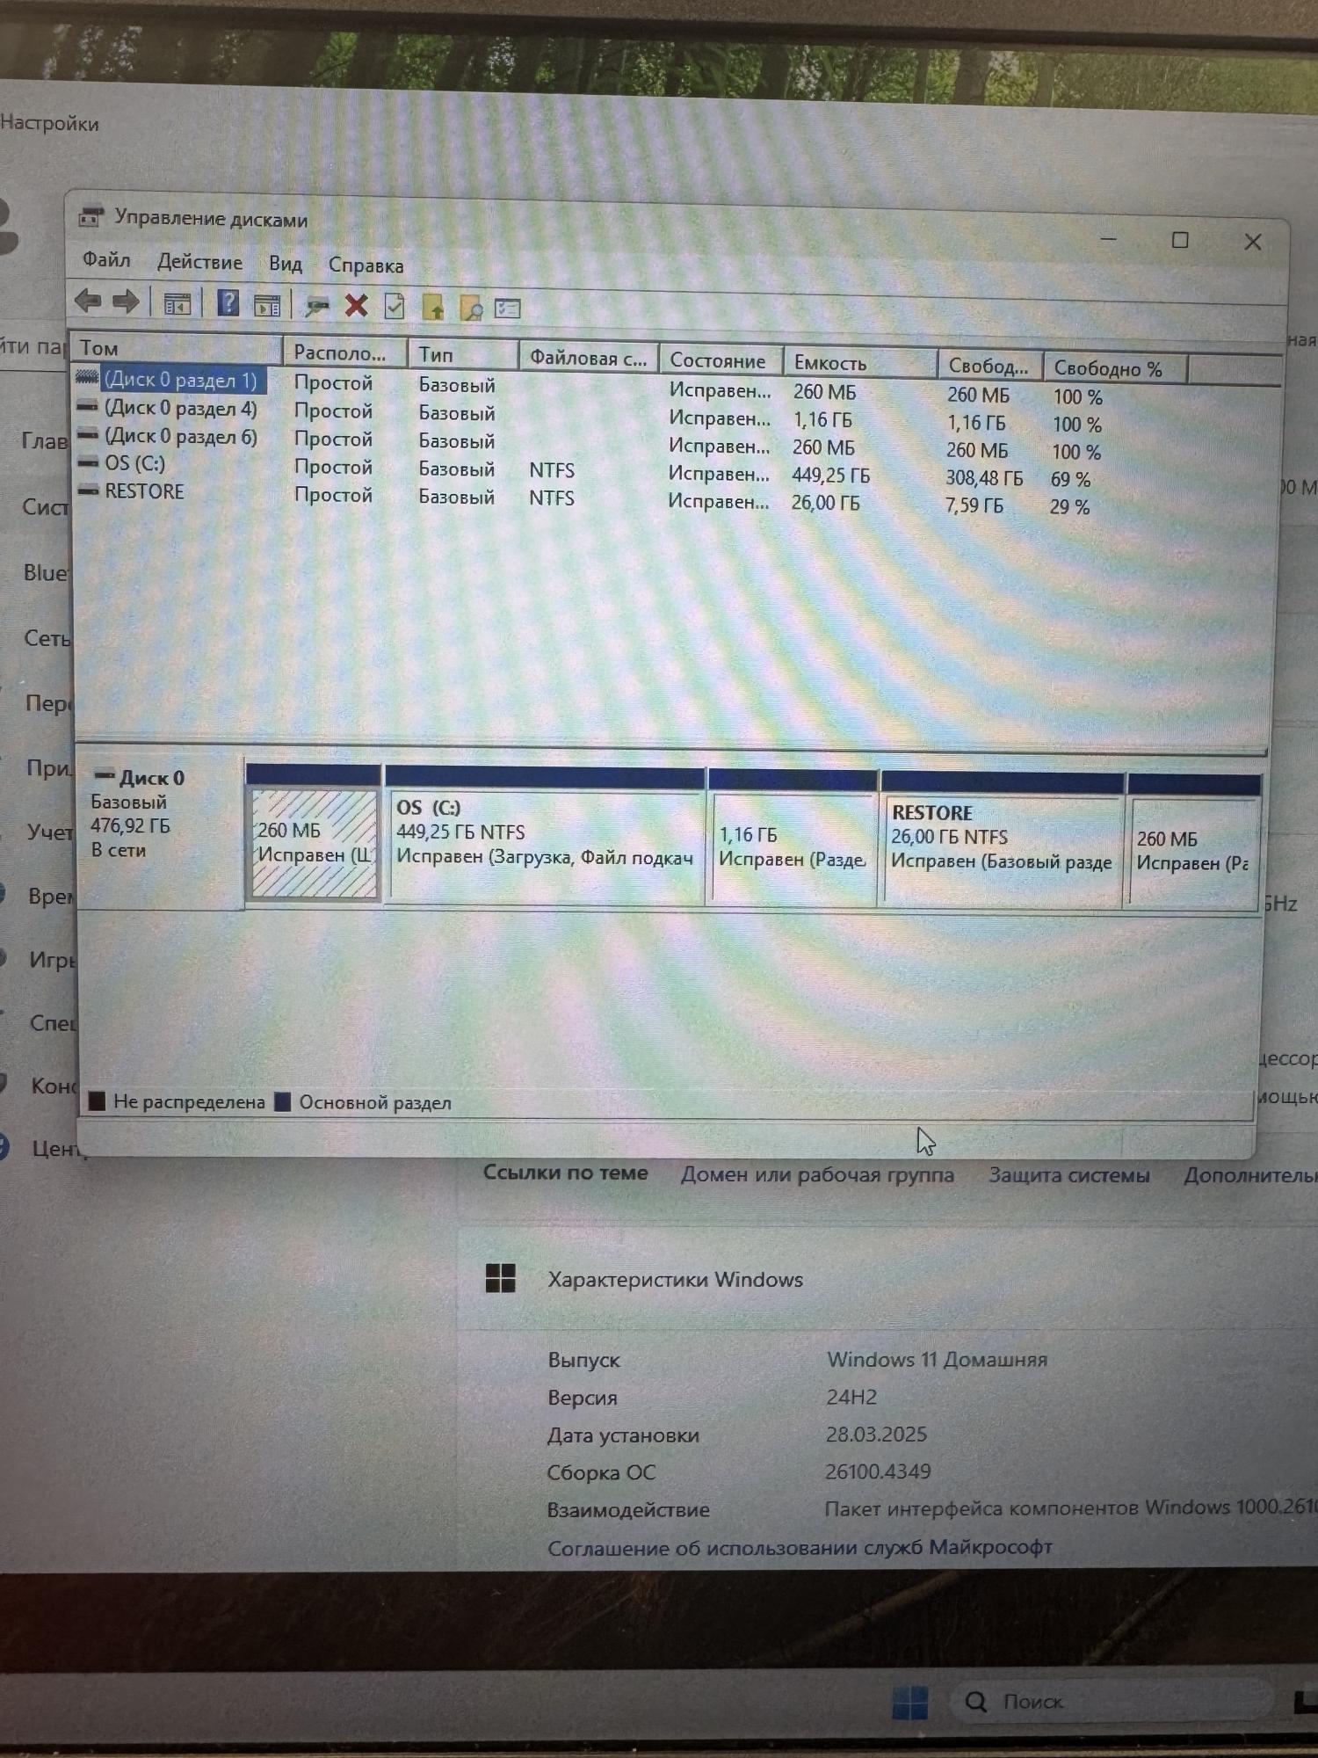Sort by the Свобод... column header

[989, 366]
